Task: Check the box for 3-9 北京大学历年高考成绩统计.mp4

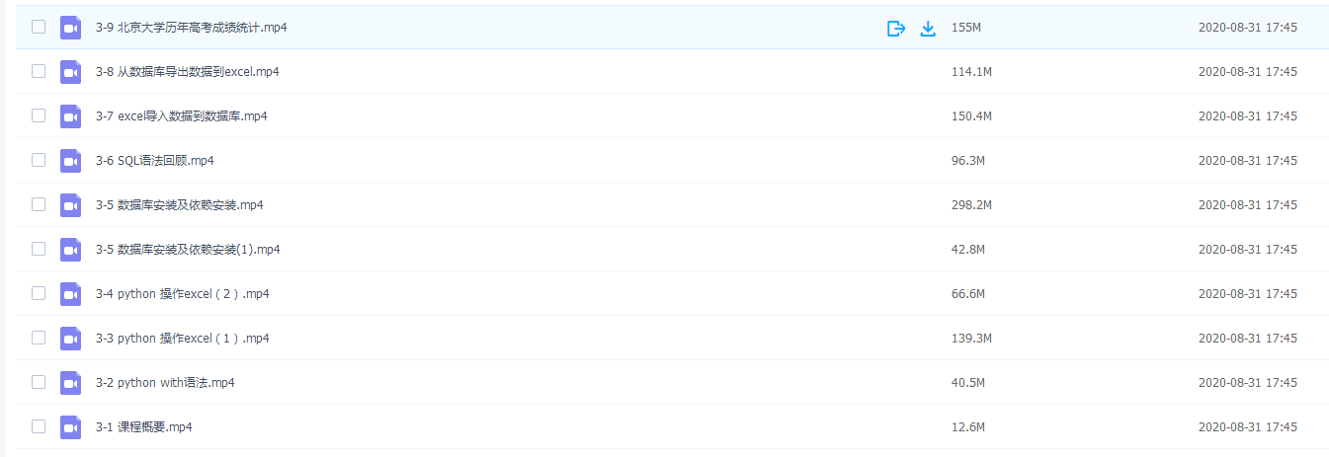Action: click(x=39, y=27)
